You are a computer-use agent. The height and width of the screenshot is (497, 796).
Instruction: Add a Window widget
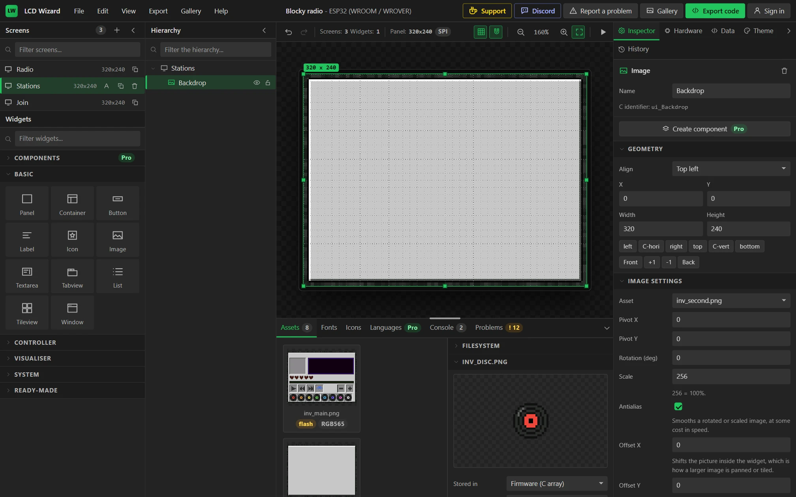[x=72, y=312]
